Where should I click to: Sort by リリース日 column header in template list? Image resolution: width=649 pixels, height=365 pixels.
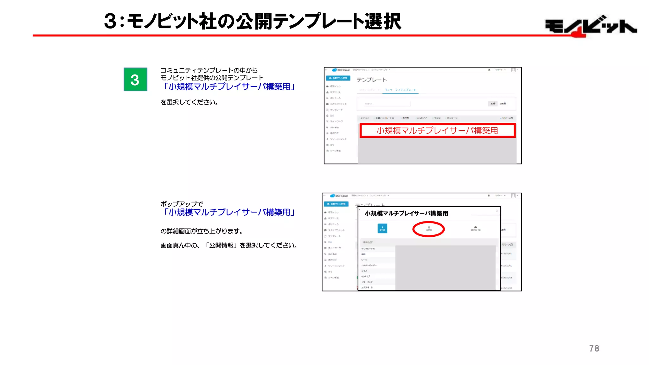pos(507,118)
